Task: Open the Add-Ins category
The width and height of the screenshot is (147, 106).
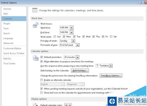Action: 14,58
